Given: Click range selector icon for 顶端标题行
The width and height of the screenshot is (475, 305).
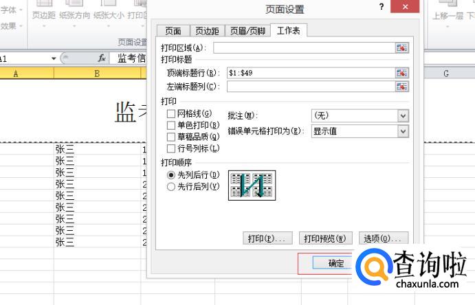Looking at the screenshot, I should (401, 72).
